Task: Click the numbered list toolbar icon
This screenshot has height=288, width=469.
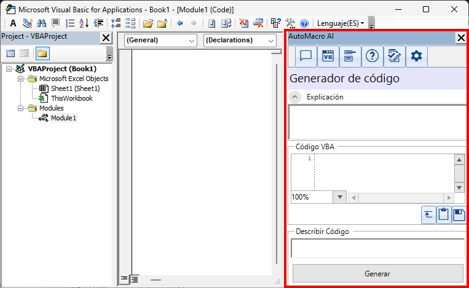Action: [70, 23]
